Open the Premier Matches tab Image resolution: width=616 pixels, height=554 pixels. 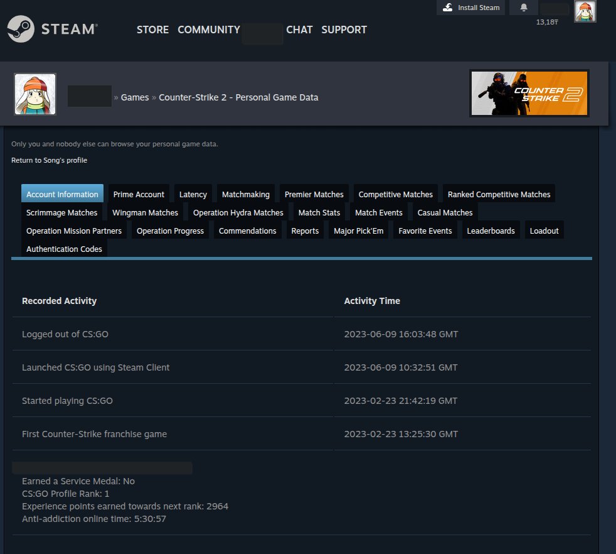point(314,194)
